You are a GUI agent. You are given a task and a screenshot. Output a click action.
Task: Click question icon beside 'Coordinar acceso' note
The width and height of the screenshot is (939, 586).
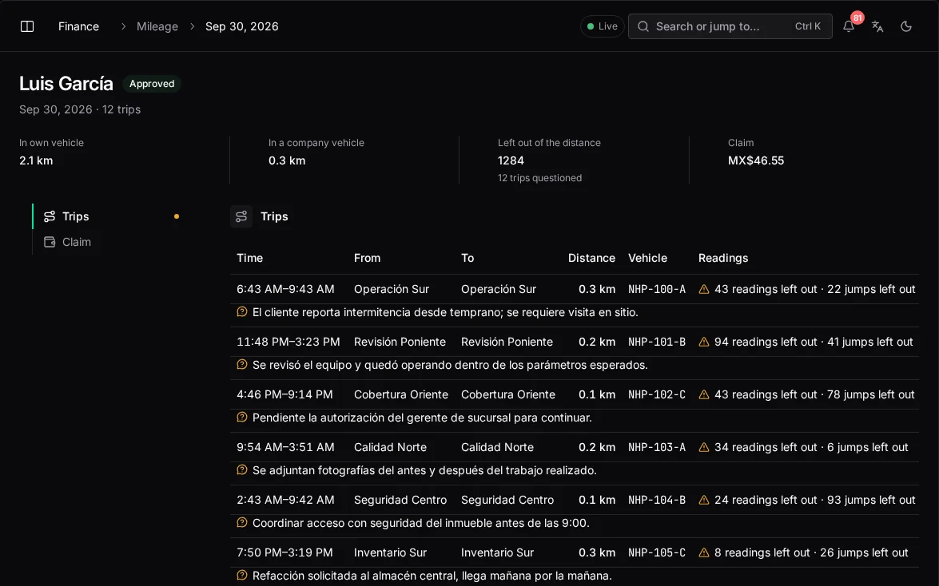(x=242, y=523)
